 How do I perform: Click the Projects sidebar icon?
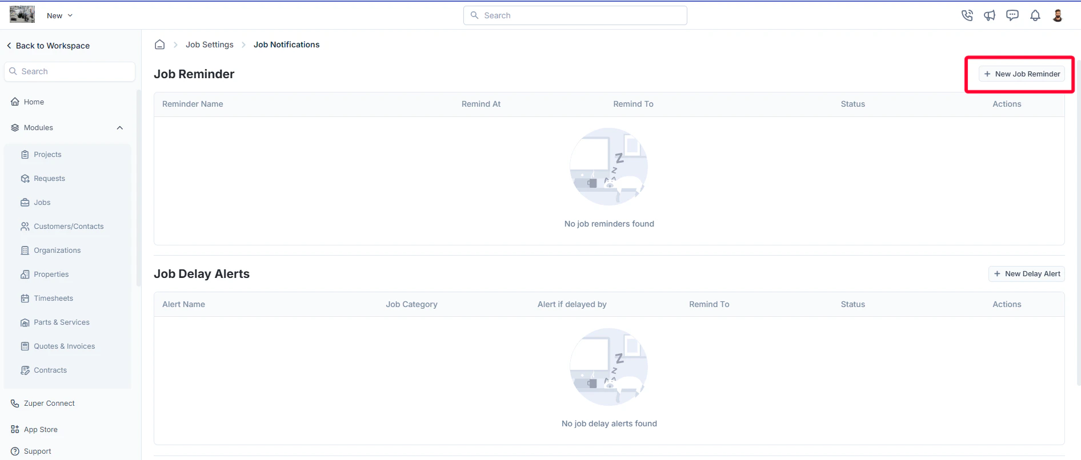click(x=25, y=155)
